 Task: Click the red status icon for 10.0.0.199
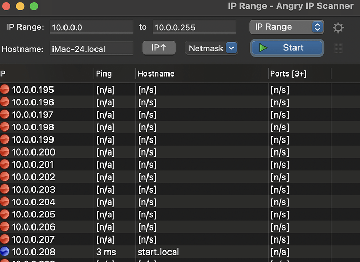click(x=5, y=139)
